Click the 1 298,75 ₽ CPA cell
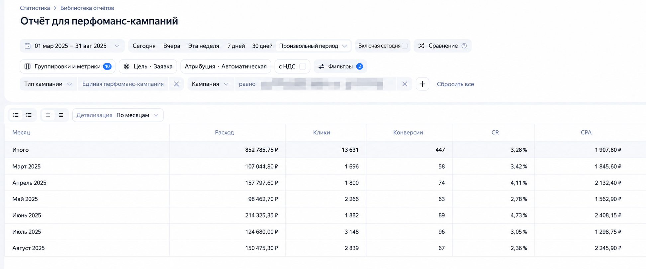 click(x=608, y=231)
